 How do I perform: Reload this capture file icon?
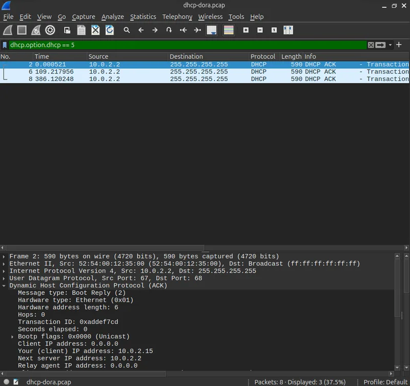click(x=110, y=30)
